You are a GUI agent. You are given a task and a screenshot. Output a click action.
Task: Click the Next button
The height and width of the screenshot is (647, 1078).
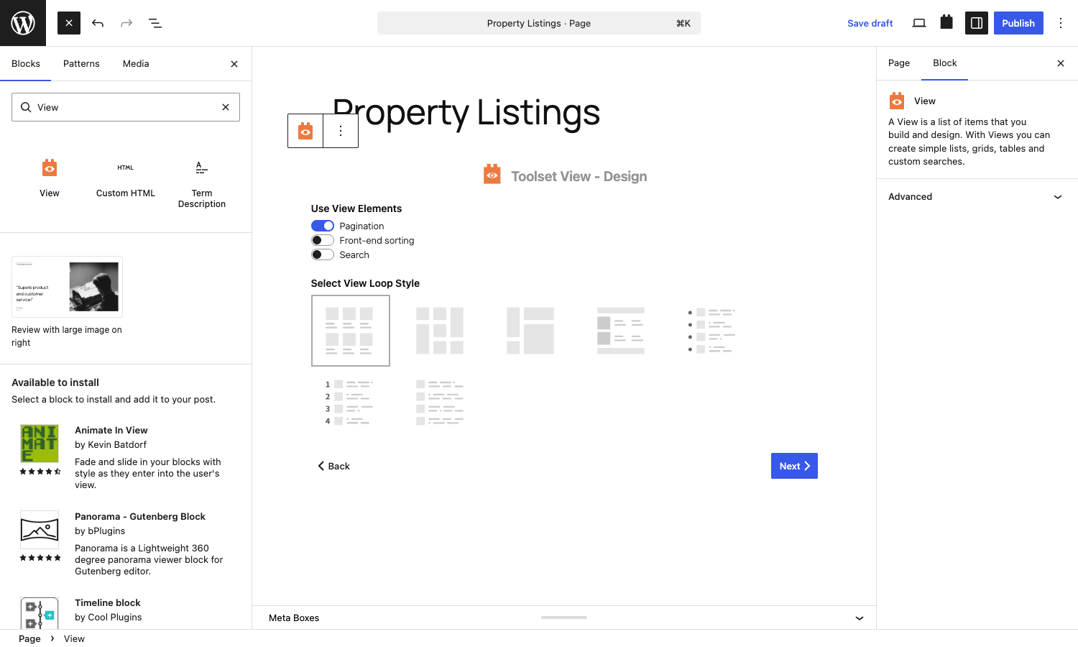pos(794,466)
